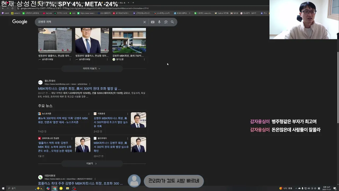Open the Kick bookmark
This screenshot has width=339, height=191.
click(72, 13)
